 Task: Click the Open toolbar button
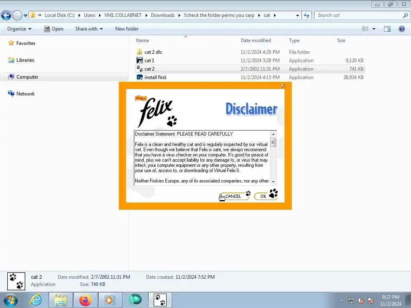pos(54,29)
